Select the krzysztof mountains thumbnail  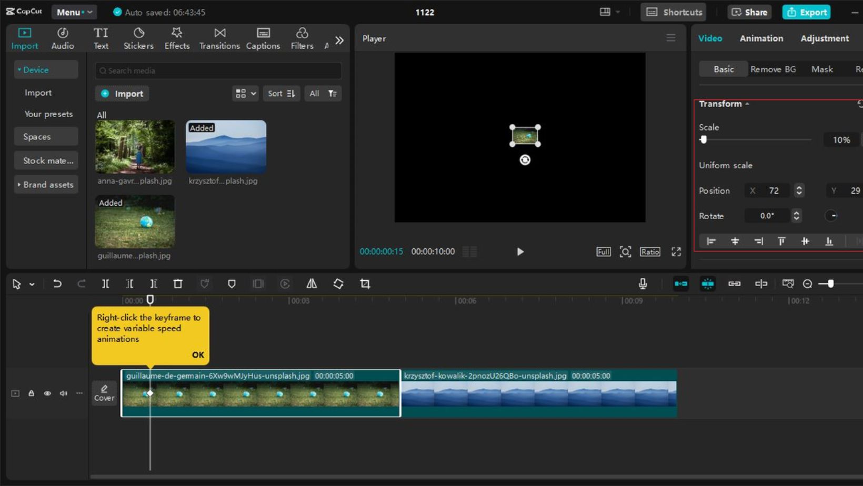226,147
